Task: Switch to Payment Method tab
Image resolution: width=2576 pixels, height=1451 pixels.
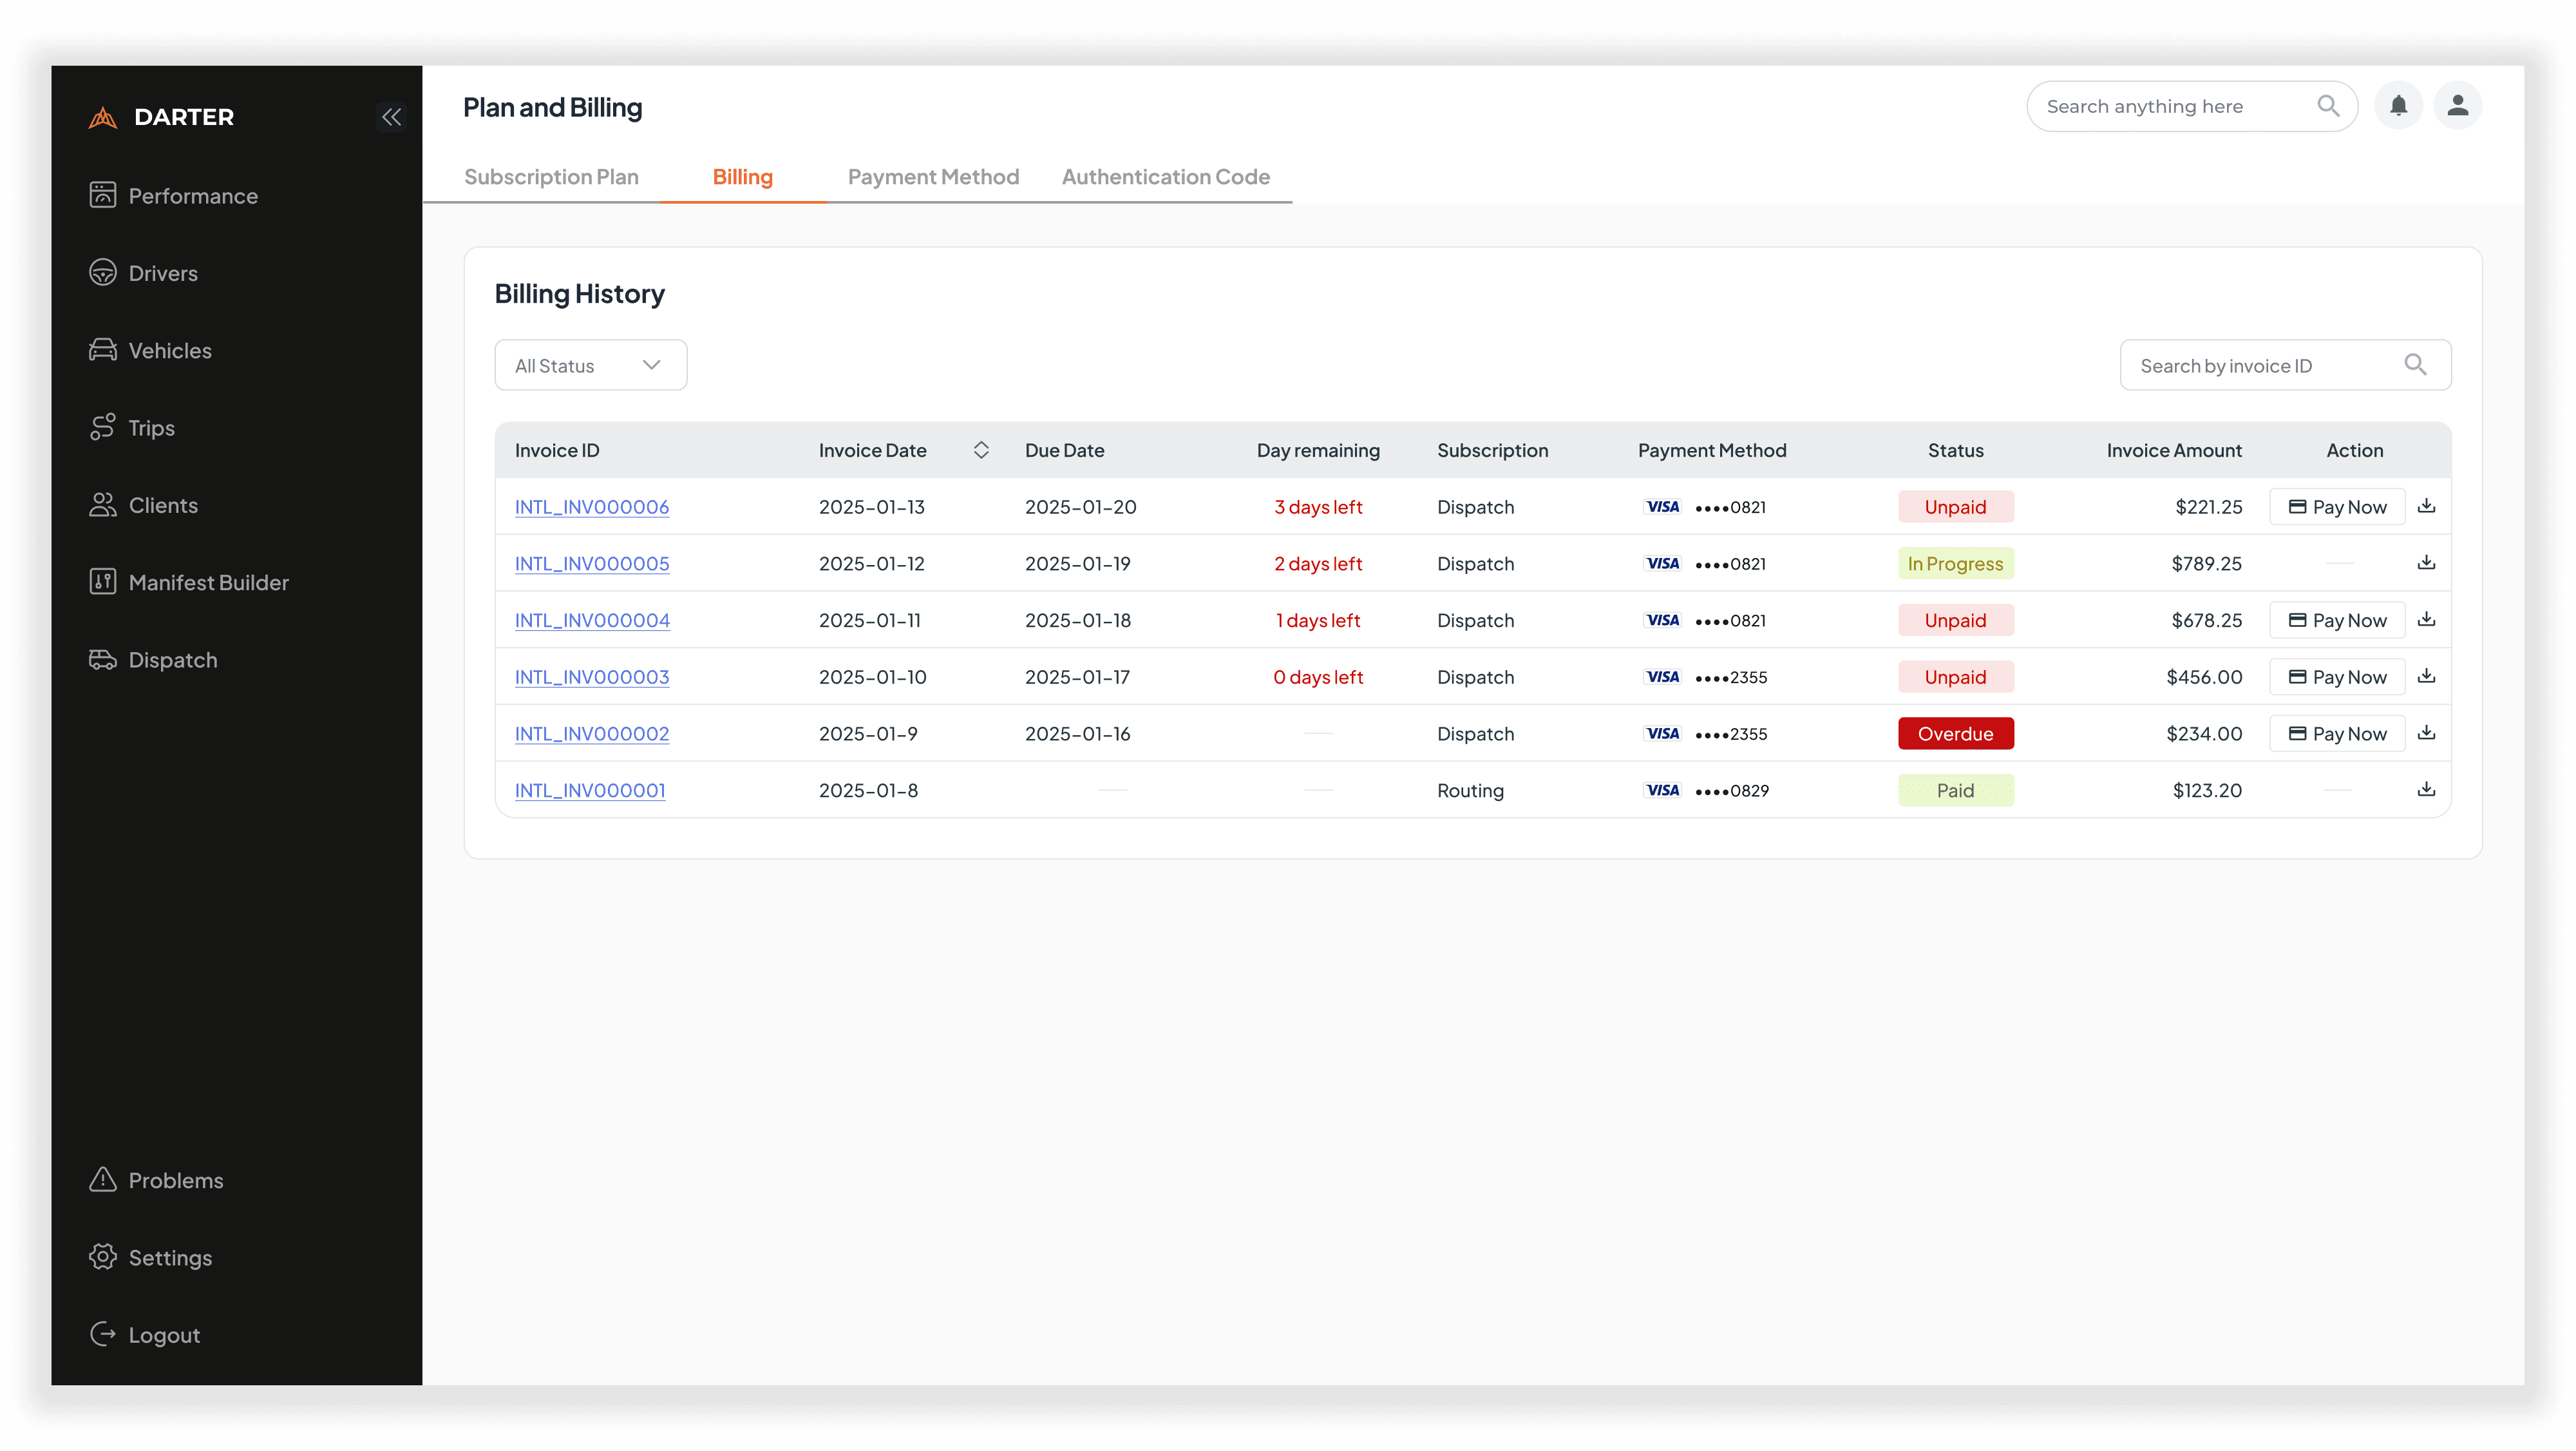Action: (933, 177)
